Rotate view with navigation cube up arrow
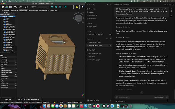Image resolution: width=175 pixels, height=109 pixels. (x=79, y=13)
